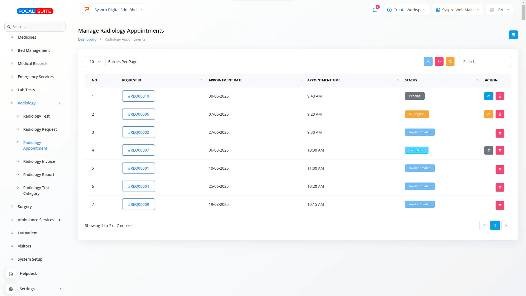
Task: Expand the Ambulance Services menu
Action: coord(36,220)
